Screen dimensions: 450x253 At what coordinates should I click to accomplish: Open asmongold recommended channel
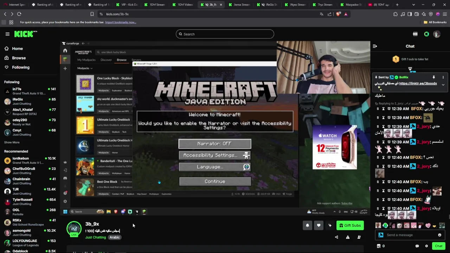(x=30, y=233)
